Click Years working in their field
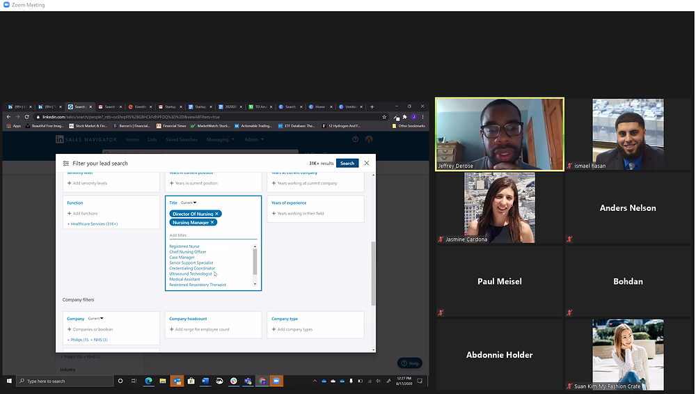This screenshot has height=394, width=696. tap(298, 213)
